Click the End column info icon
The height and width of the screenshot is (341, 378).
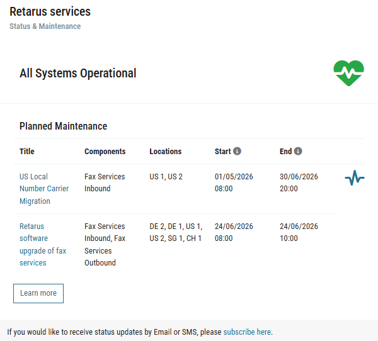pos(298,151)
